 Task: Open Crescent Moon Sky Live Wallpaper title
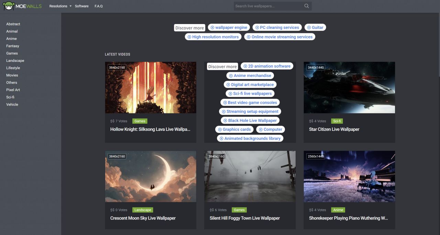tap(143, 218)
